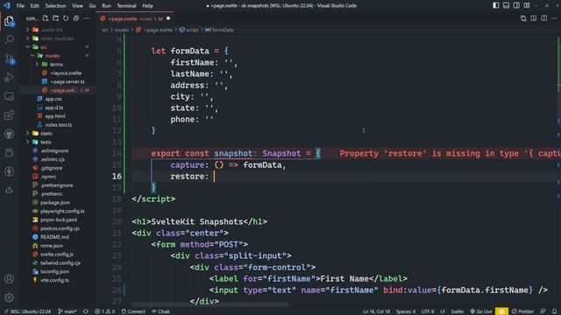Click the formData breadcrumb segment
Screen dimensions: 561x315
point(219,30)
